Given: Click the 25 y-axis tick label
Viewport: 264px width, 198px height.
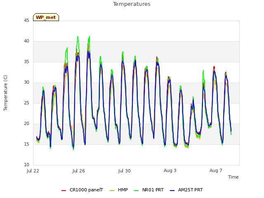Looking at the screenshot, I should pos(26,103).
